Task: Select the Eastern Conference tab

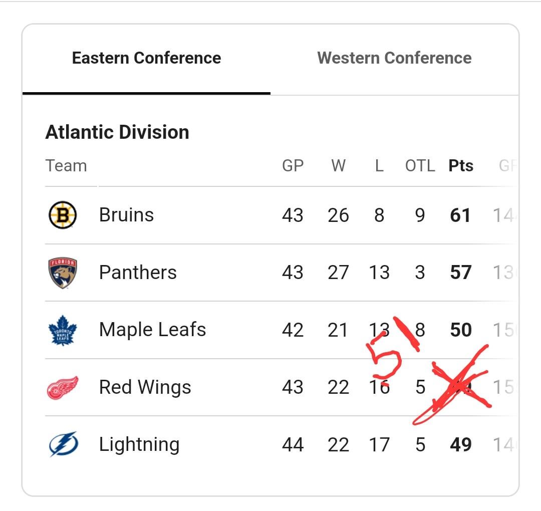Action: 146,58
